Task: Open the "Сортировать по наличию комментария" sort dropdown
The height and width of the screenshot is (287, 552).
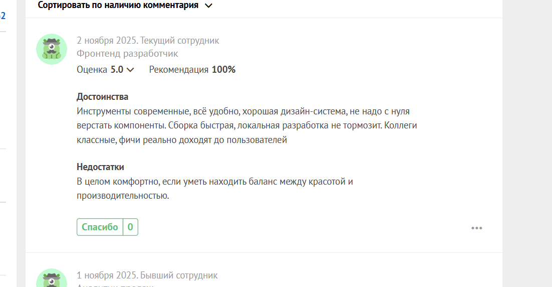Action: (x=118, y=6)
